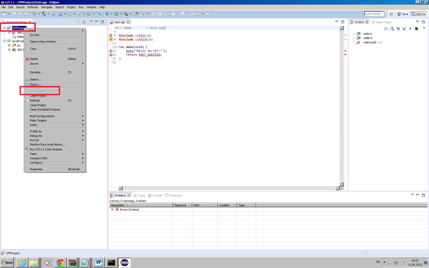The height and width of the screenshot is (268, 429).
Task: Click the Quick Access input field
Action: point(374,14)
